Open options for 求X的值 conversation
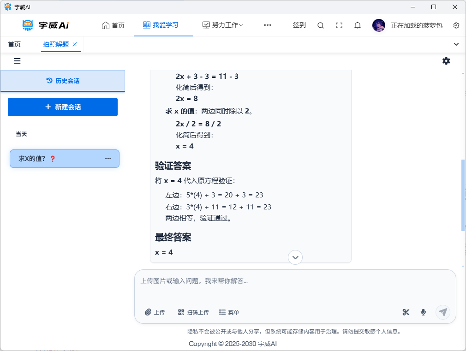The height and width of the screenshot is (351, 466). pyautogui.click(x=108, y=159)
